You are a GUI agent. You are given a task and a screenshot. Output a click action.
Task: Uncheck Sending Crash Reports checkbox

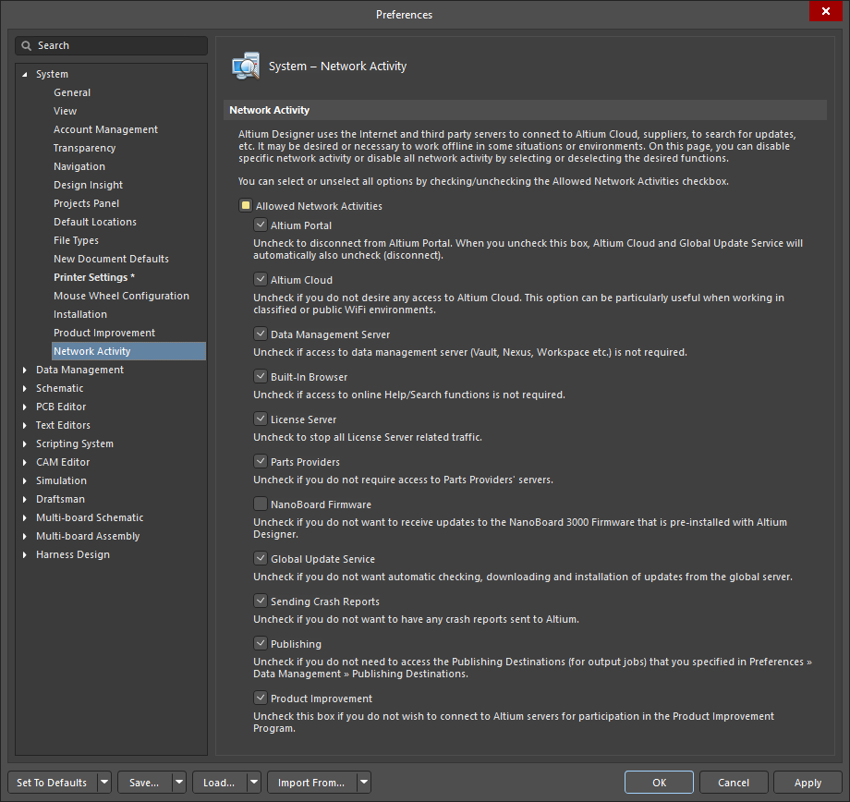(x=261, y=601)
